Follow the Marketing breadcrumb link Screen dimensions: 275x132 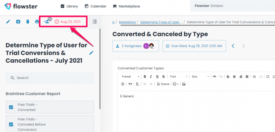(127, 22)
